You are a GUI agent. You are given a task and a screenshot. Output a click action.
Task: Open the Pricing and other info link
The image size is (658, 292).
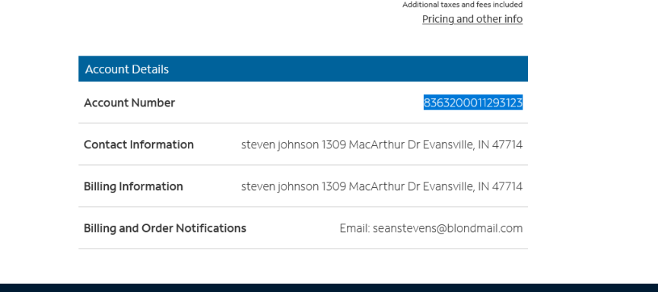(x=472, y=19)
